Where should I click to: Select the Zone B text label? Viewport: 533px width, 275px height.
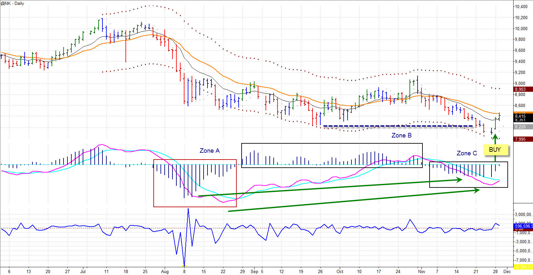pyautogui.click(x=401, y=136)
